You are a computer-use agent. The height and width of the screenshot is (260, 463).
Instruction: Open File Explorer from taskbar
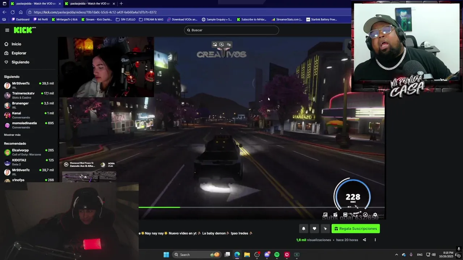(247, 255)
